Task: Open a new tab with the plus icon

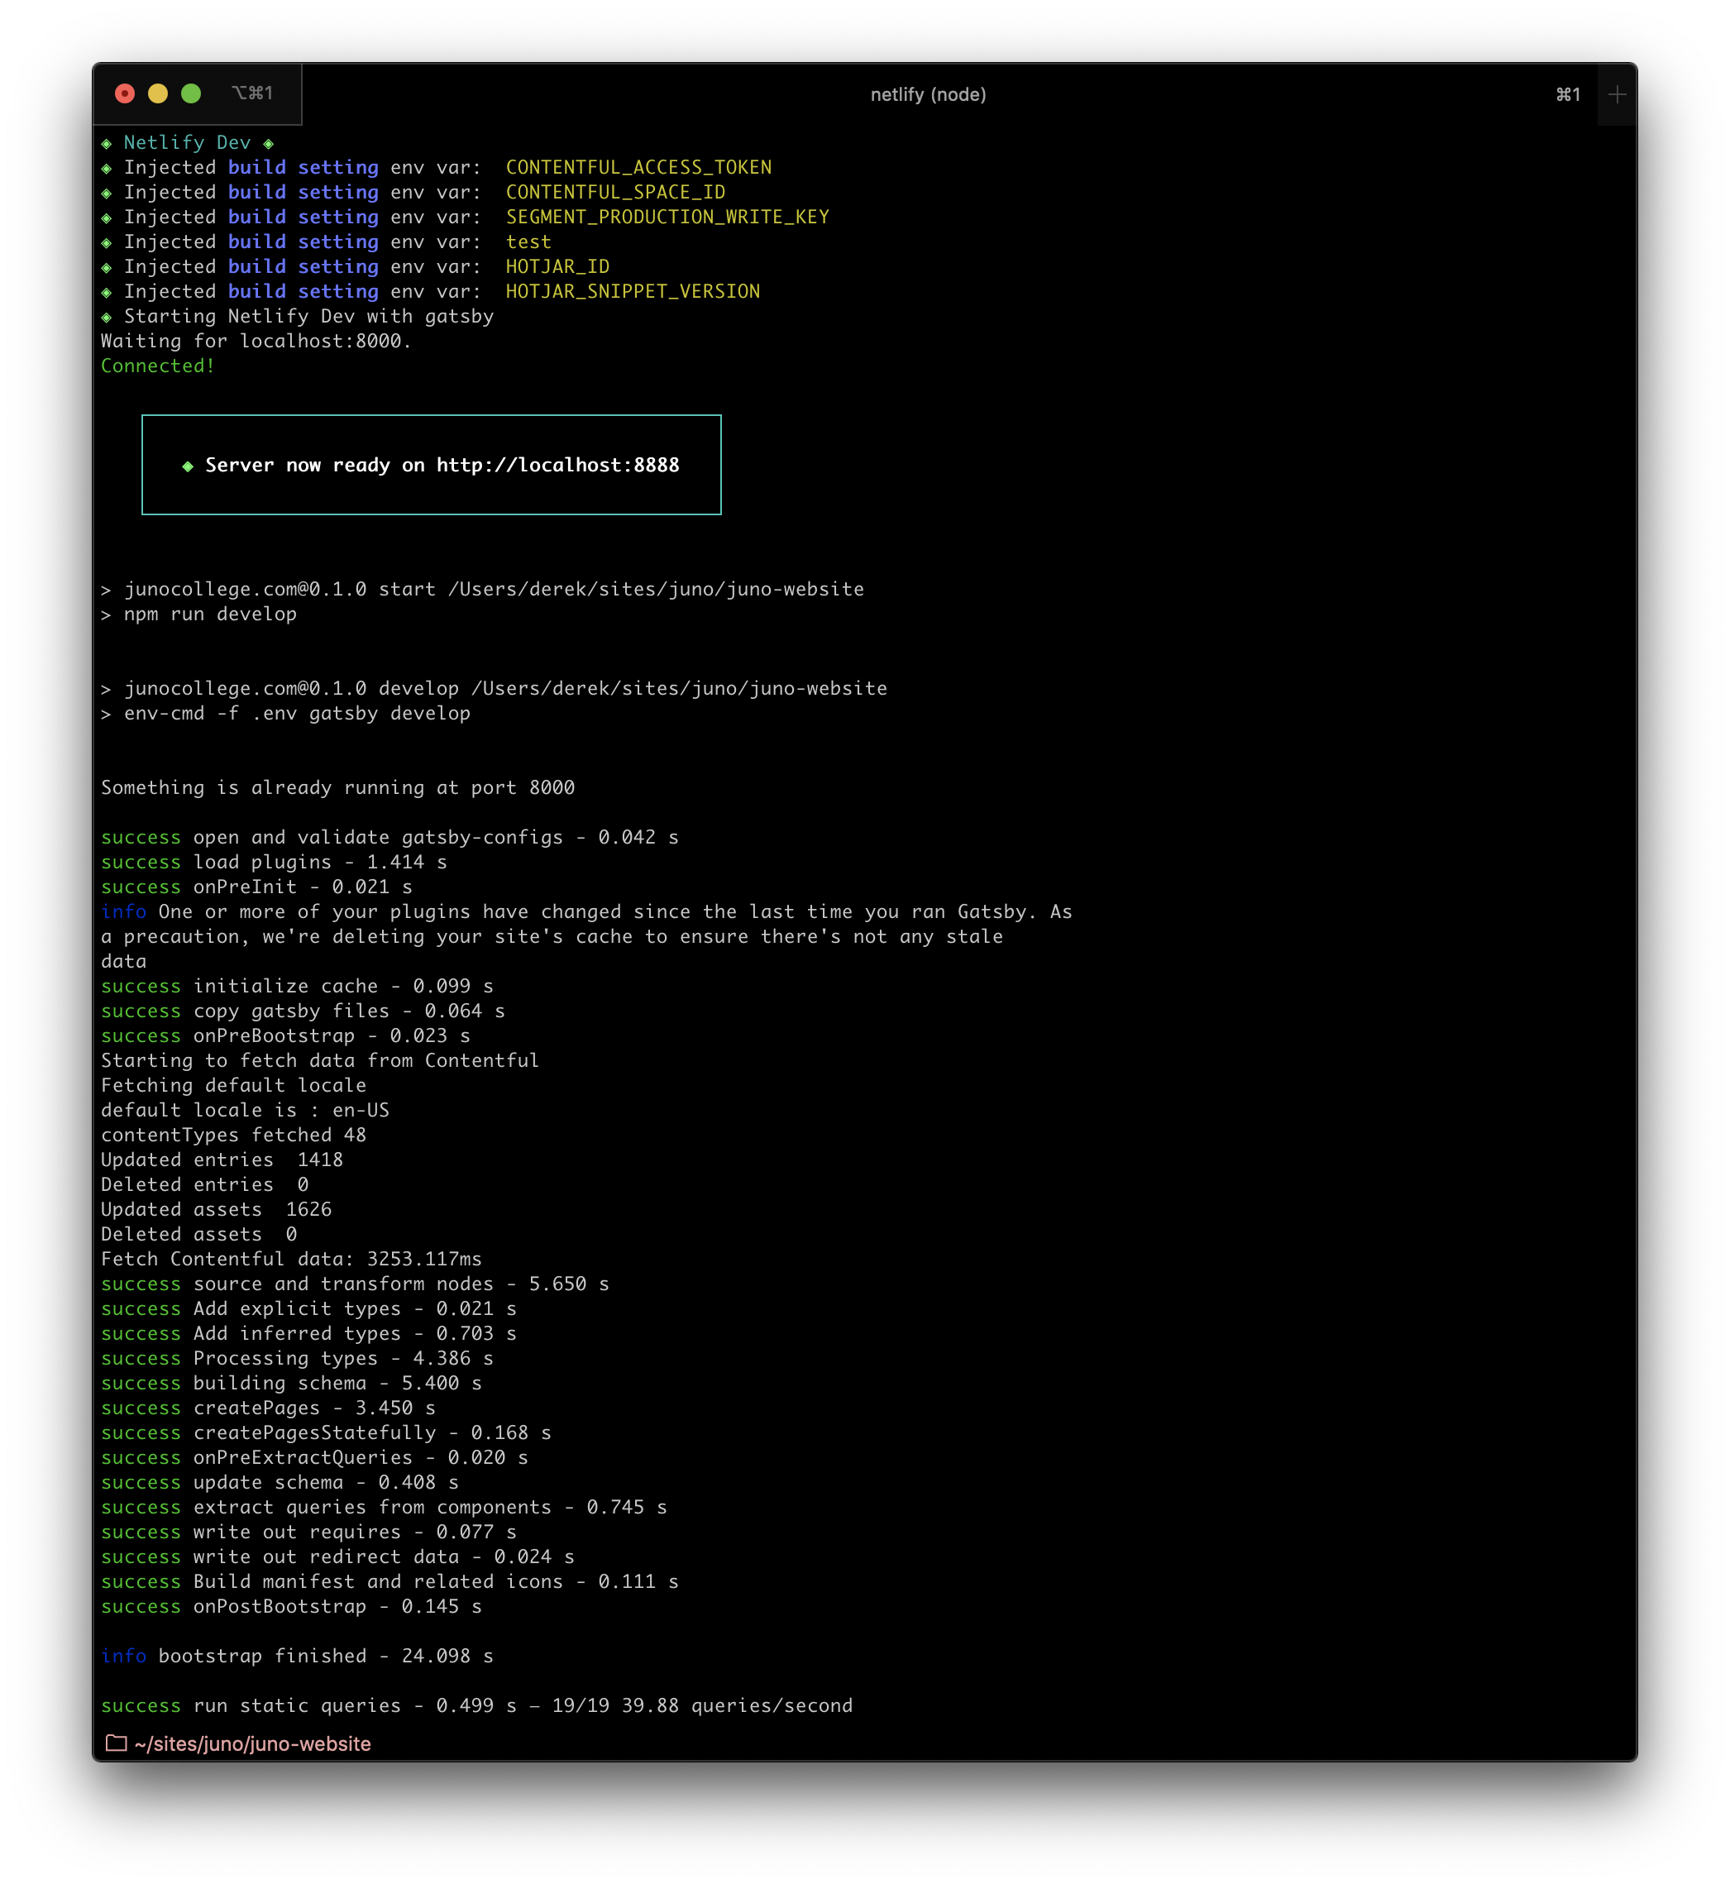Action: [1616, 93]
